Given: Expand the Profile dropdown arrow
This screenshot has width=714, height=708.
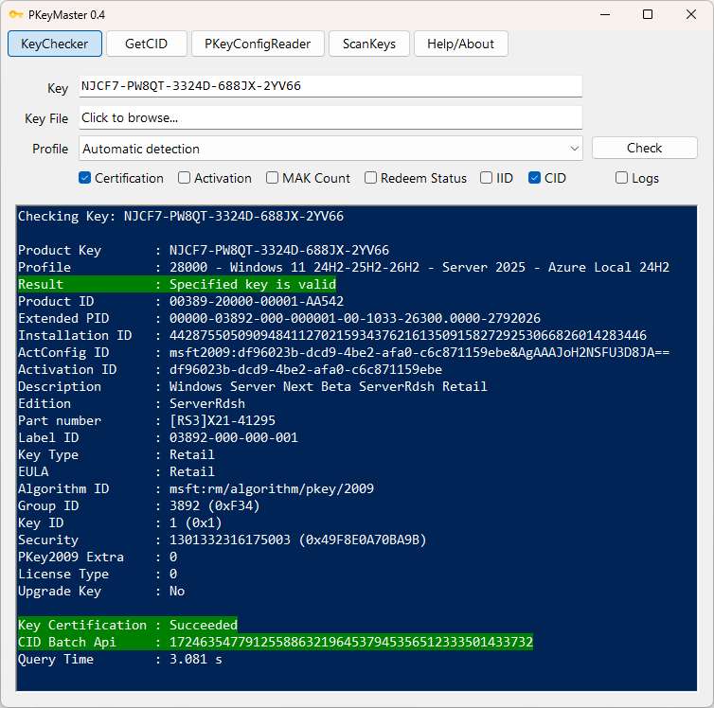Looking at the screenshot, I should (x=574, y=149).
